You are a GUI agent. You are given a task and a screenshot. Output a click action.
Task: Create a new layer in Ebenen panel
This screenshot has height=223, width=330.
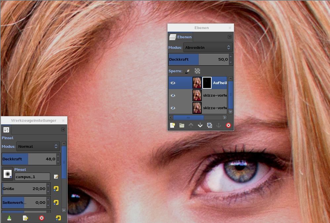172,125
